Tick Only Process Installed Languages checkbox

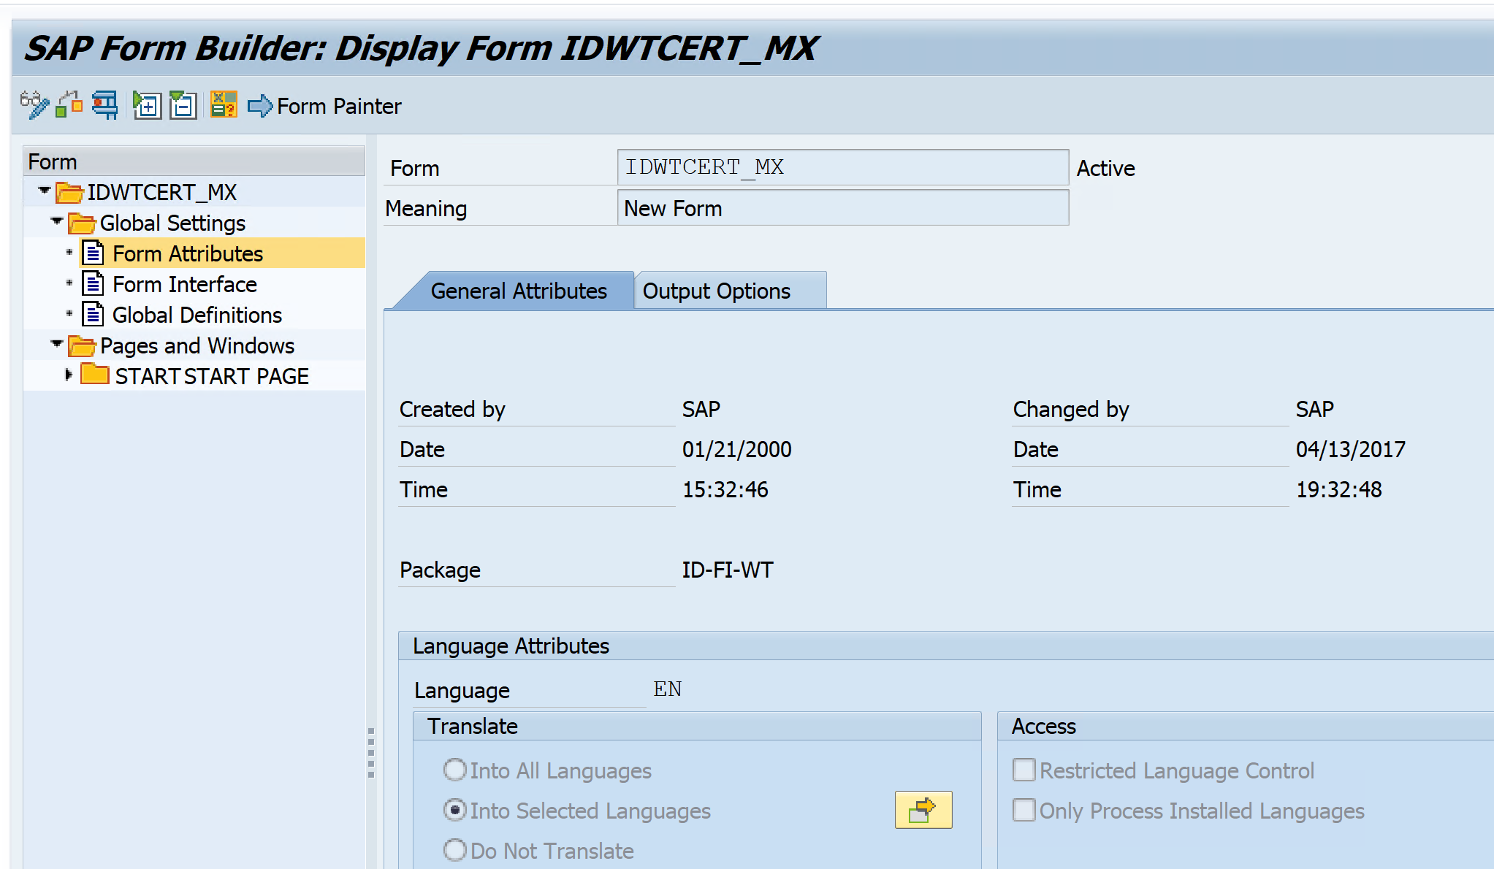(x=1024, y=810)
